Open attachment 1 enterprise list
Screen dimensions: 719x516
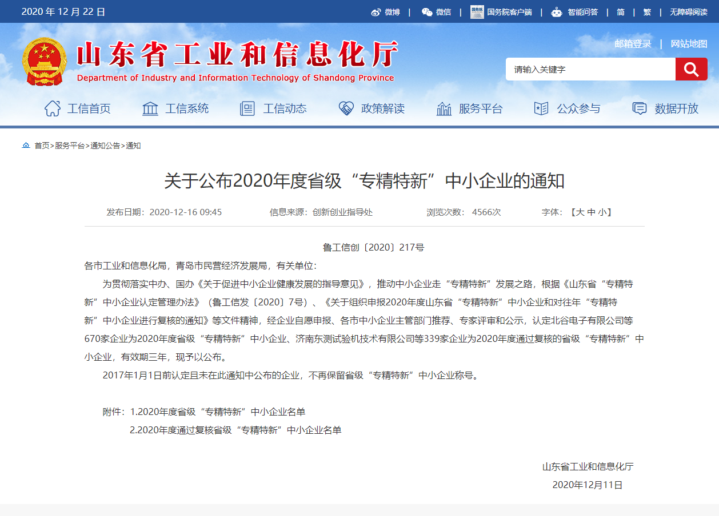(x=218, y=412)
